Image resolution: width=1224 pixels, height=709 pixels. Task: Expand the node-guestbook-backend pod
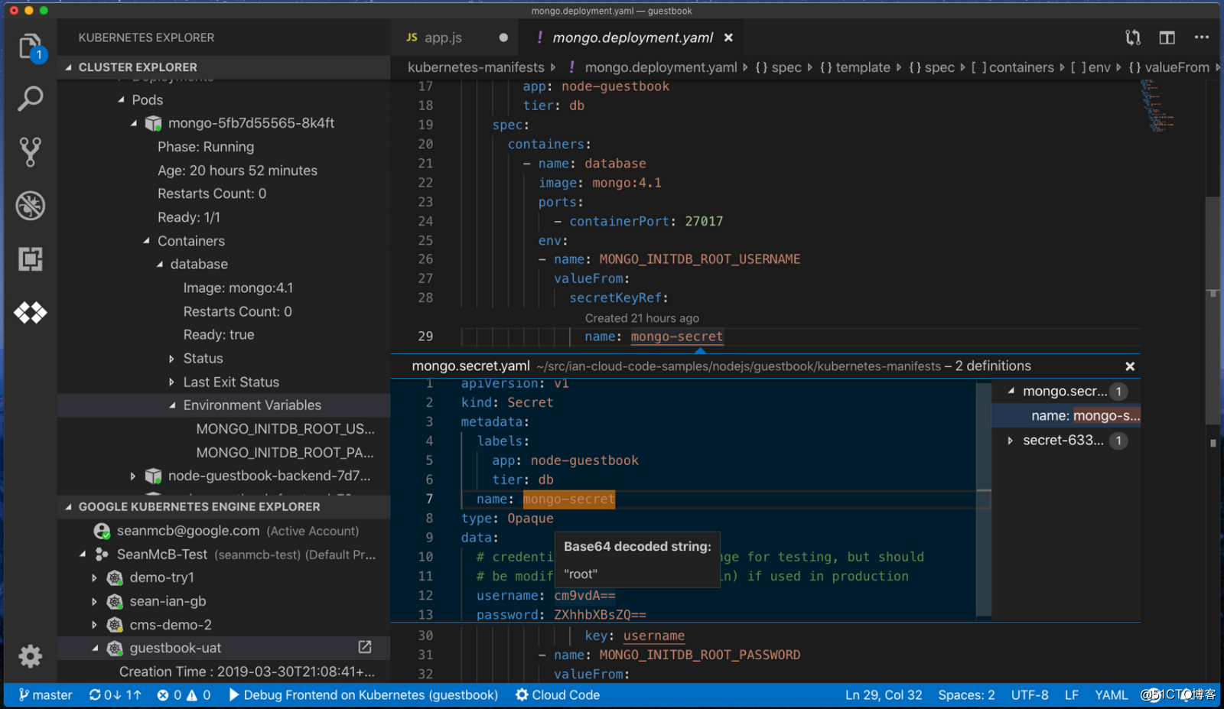(133, 476)
